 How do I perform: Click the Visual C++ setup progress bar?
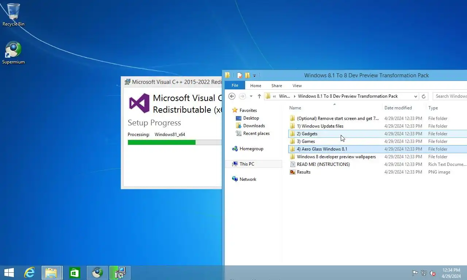point(175,142)
